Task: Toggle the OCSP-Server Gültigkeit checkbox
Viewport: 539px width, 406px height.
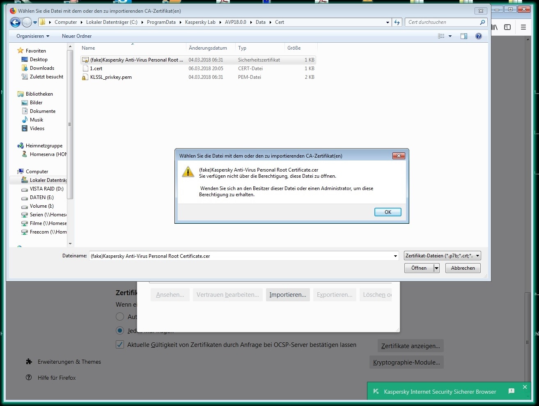Action: (120, 344)
